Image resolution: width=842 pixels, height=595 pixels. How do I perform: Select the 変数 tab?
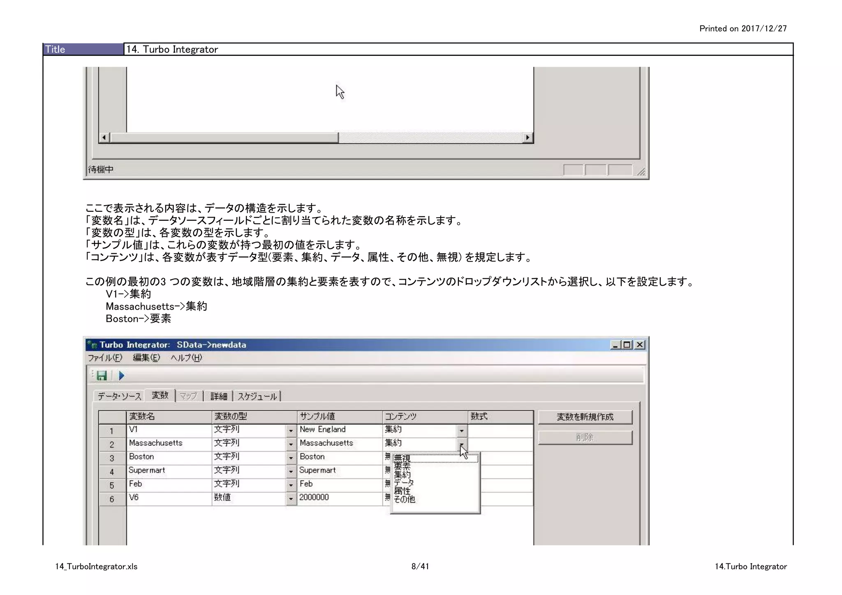pos(160,395)
